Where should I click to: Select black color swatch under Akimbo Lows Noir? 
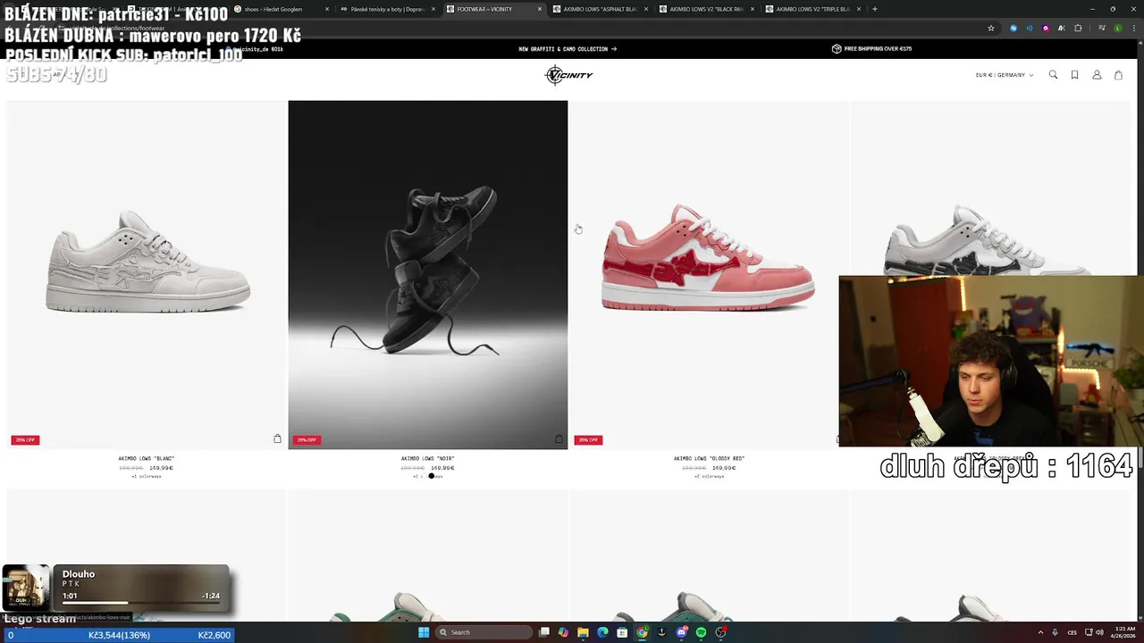click(x=431, y=476)
